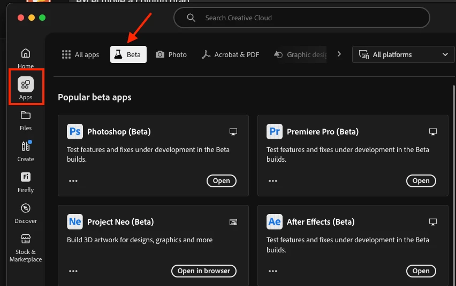Image resolution: width=456 pixels, height=286 pixels.
Task: Click web platform icon on Project Neo card
Action: [233, 222]
